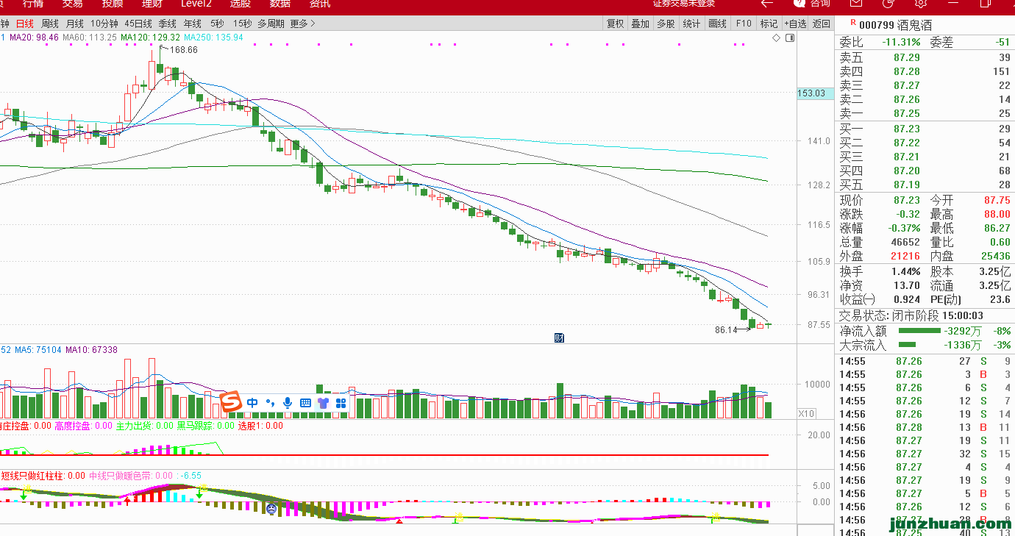This screenshot has width=1015, height=536.
Task: Click the red triangle marker on indicator panel
Action: tap(399, 521)
